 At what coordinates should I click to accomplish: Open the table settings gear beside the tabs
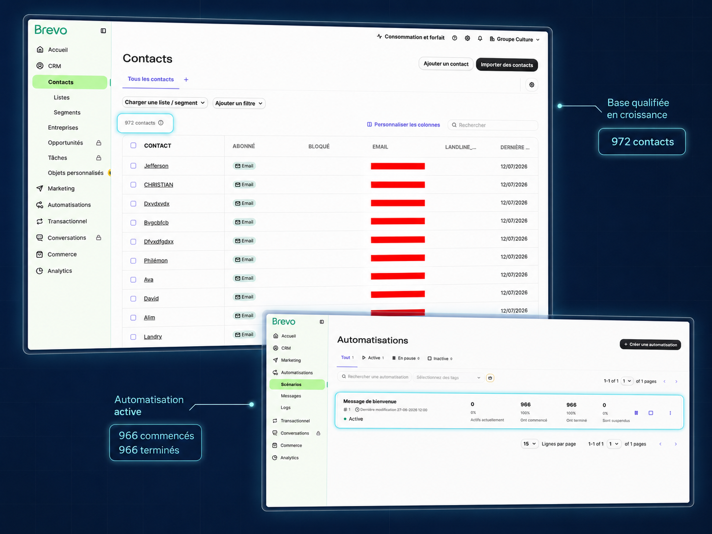(x=532, y=85)
